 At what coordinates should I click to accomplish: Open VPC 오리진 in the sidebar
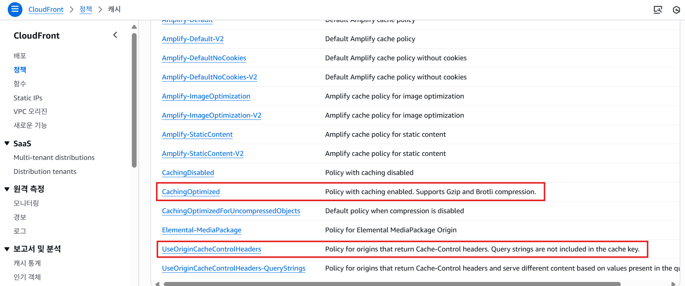click(30, 111)
